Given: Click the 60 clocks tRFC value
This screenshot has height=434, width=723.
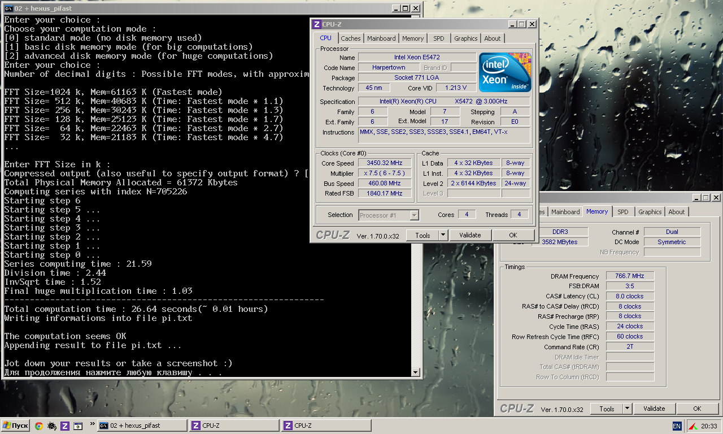Looking at the screenshot, I should click(630, 336).
